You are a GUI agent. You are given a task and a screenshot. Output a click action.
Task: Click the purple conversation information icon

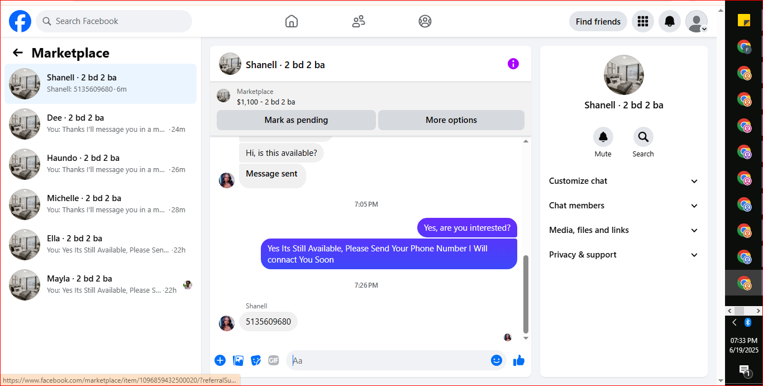click(x=513, y=64)
